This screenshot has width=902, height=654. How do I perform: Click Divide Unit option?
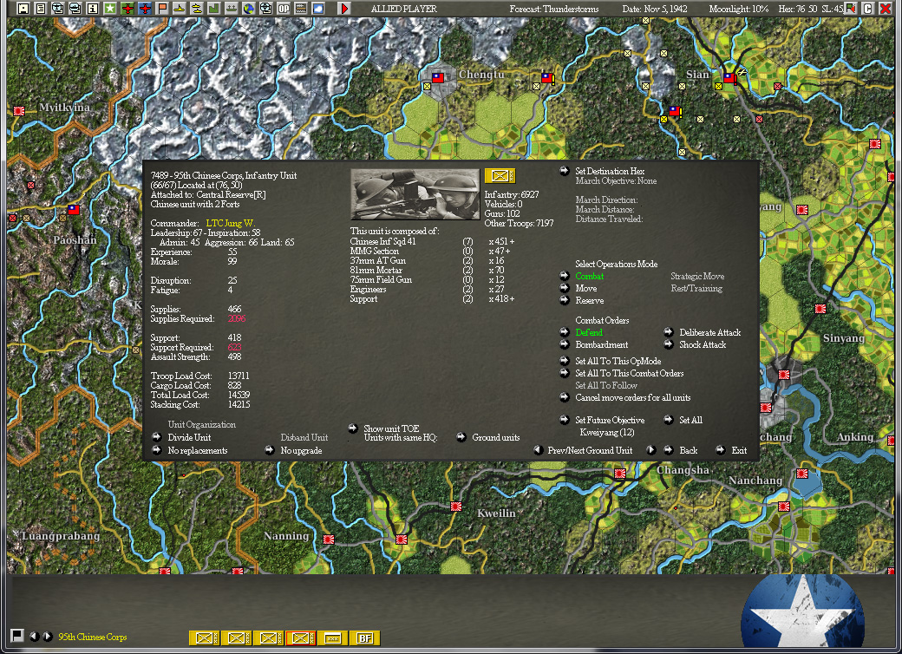click(189, 437)
